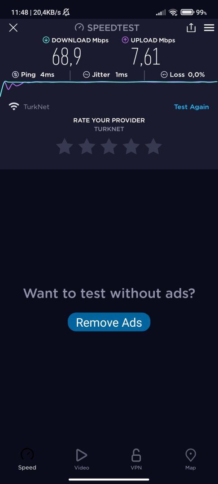218x484 pixels.
Task: Tap the Ping icon
Action: [x=15, y=75]
